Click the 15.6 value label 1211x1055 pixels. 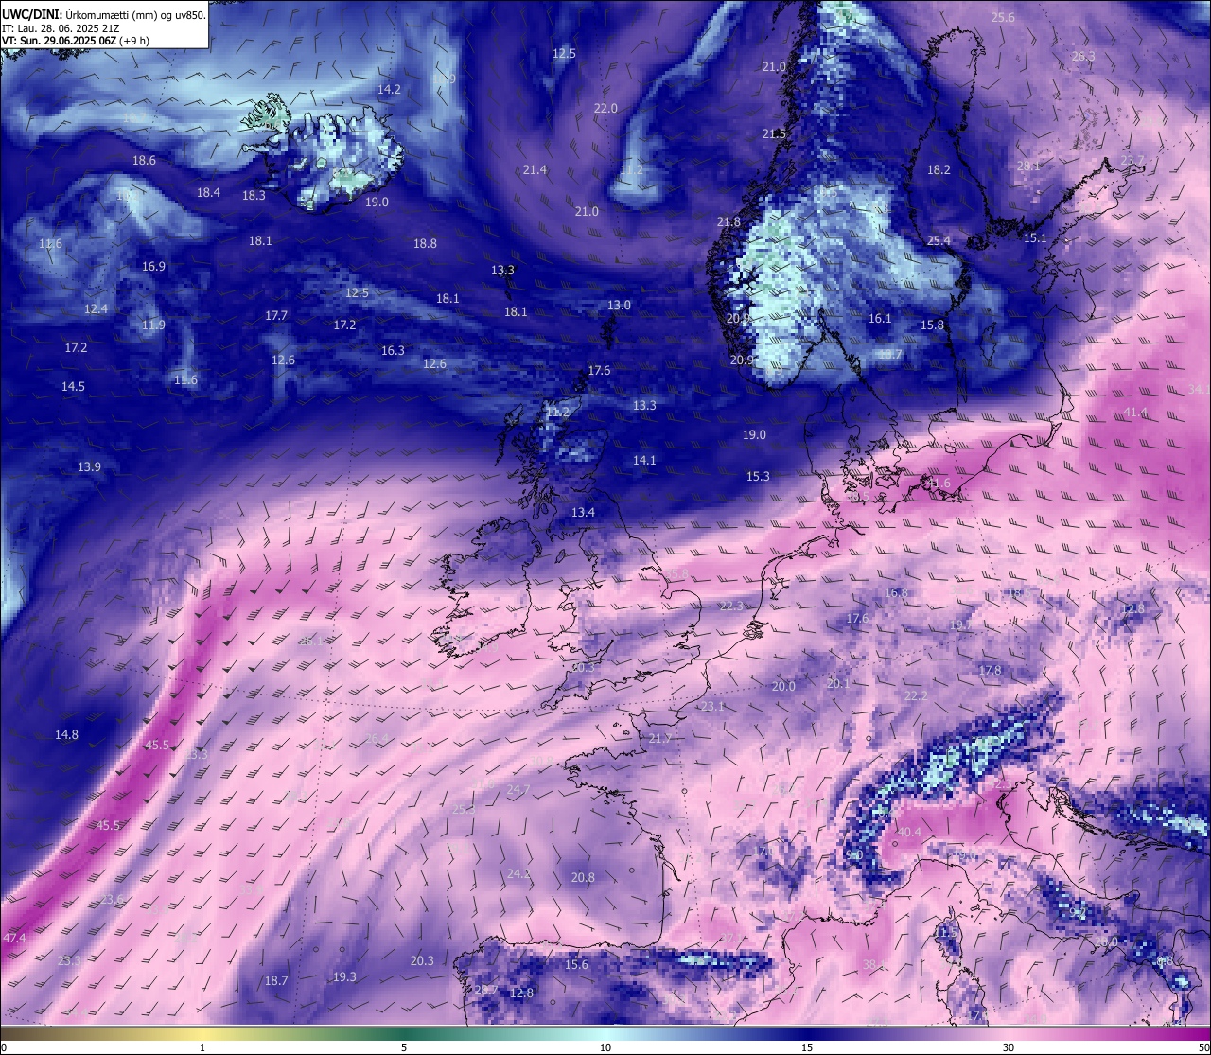click(576, 965)
